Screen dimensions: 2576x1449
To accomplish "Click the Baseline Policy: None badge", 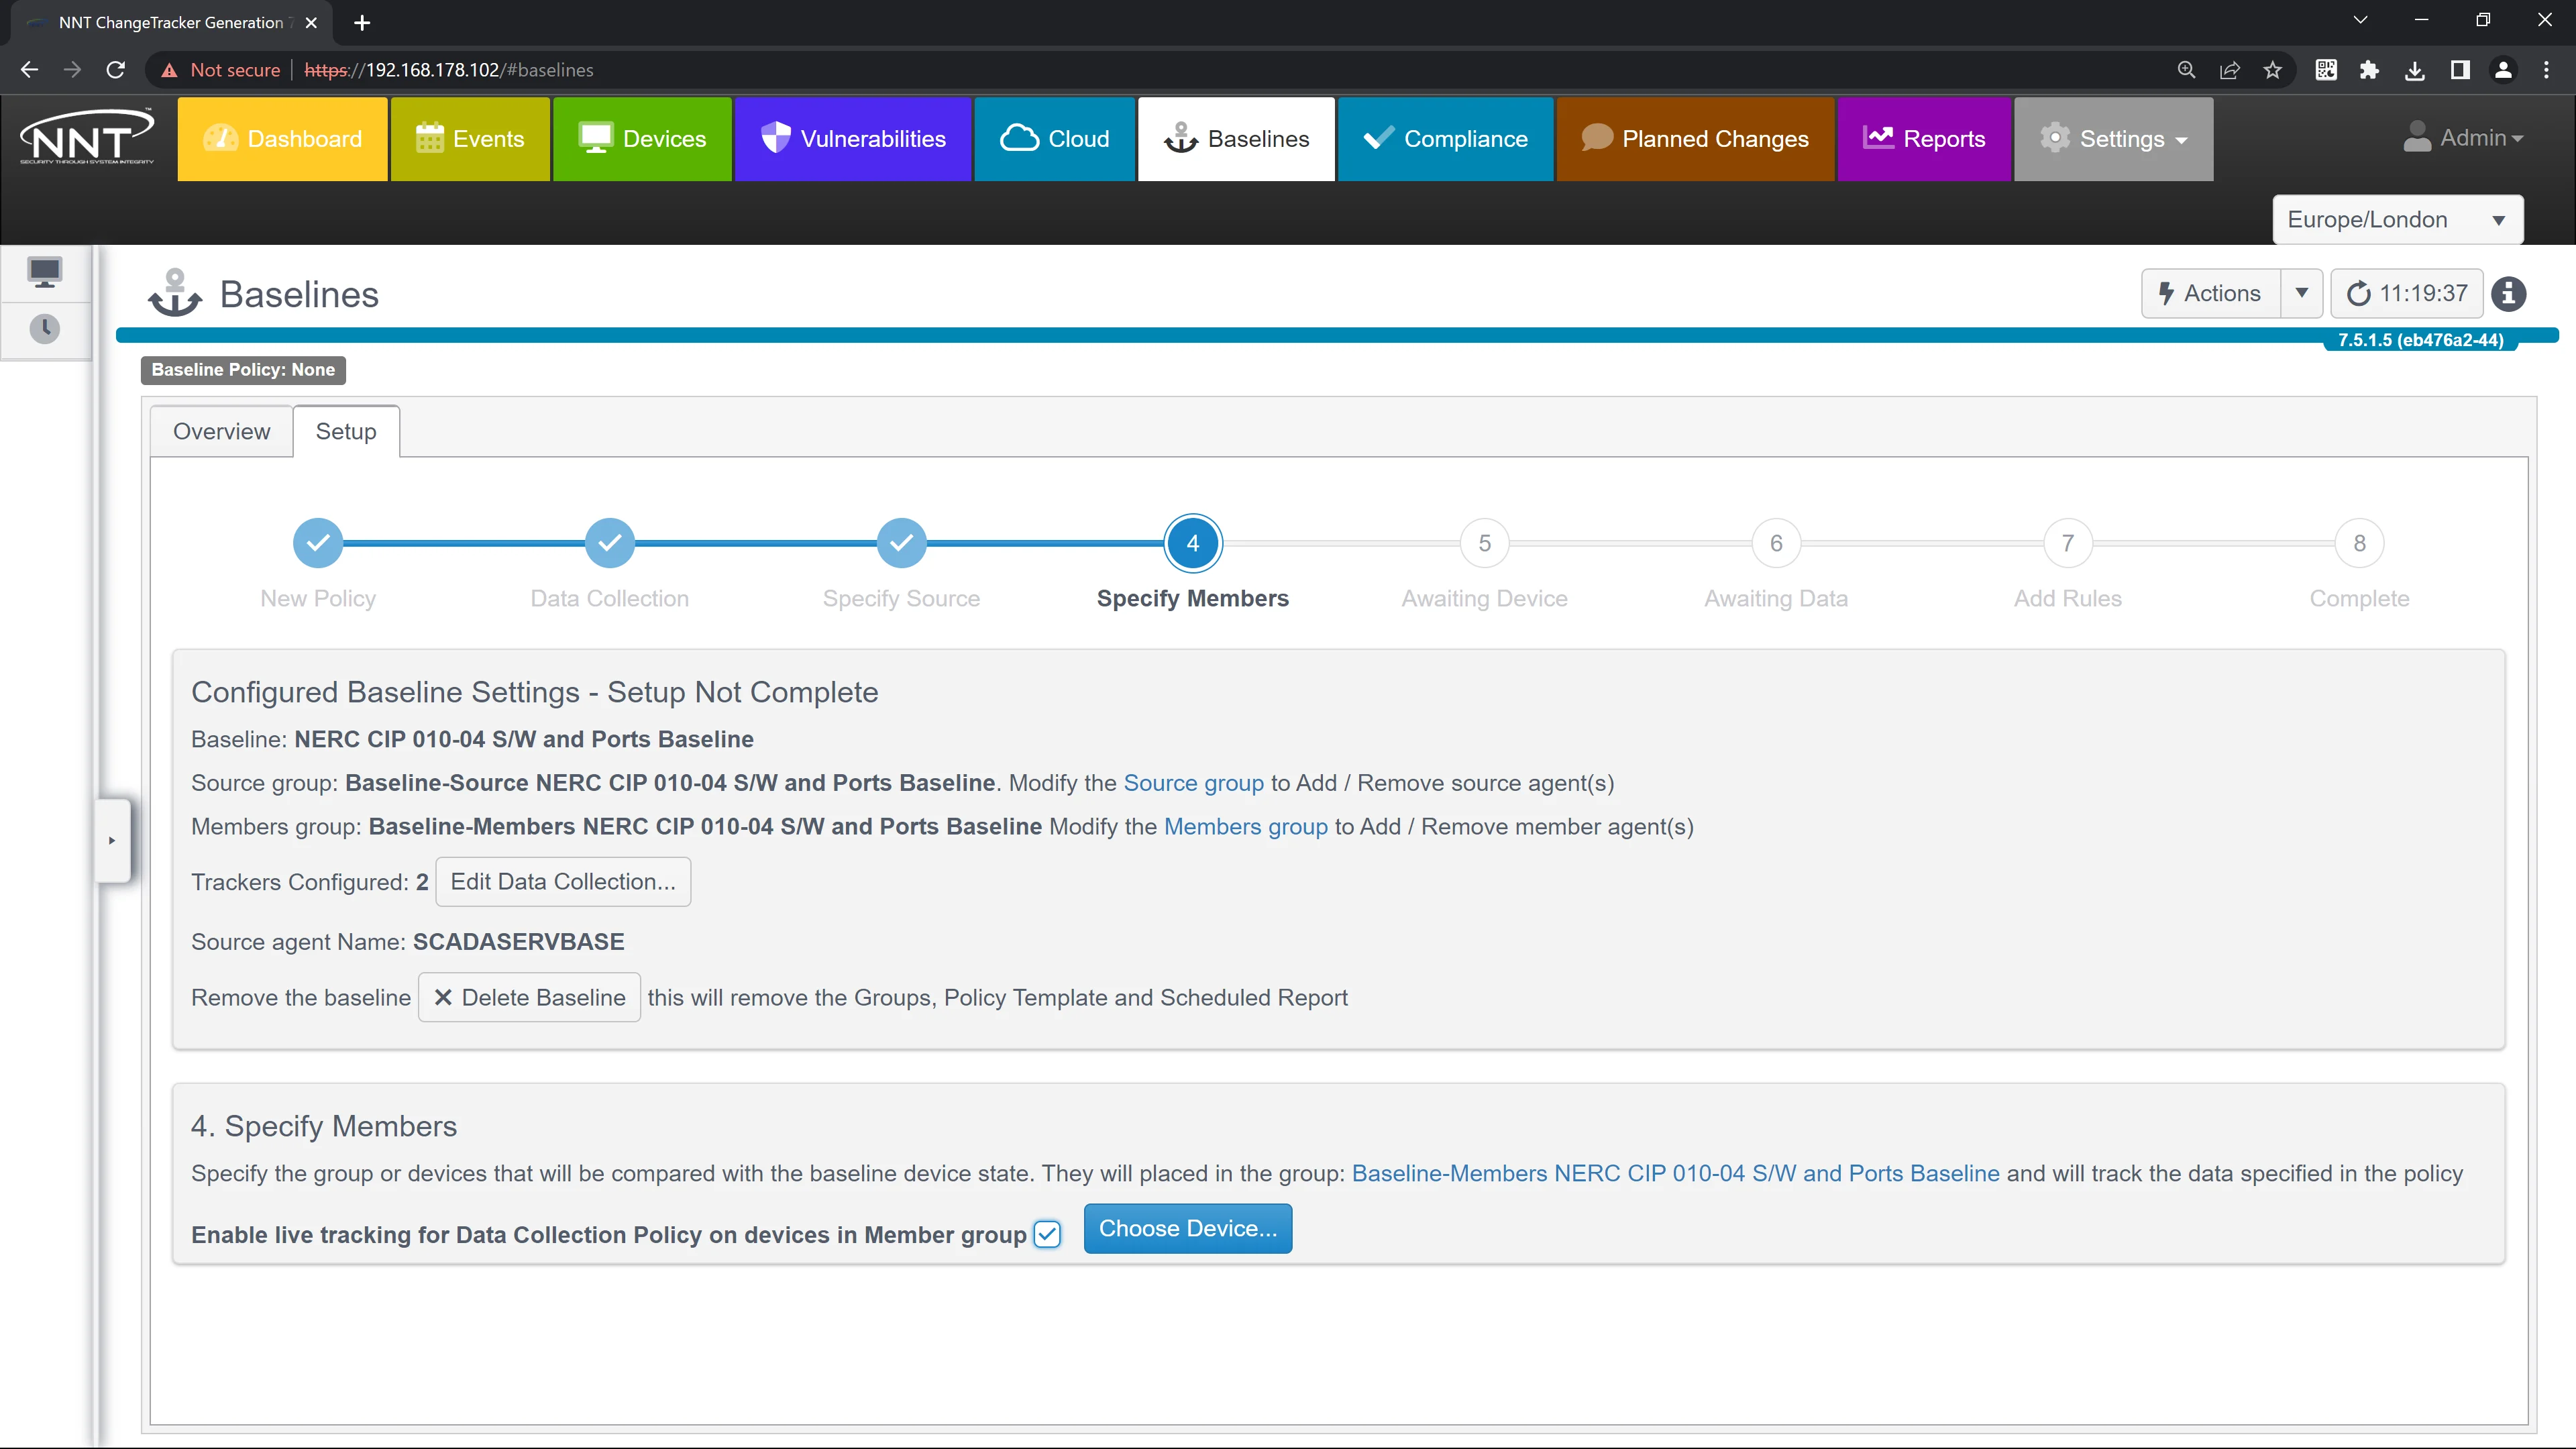I will coord(243,370).
